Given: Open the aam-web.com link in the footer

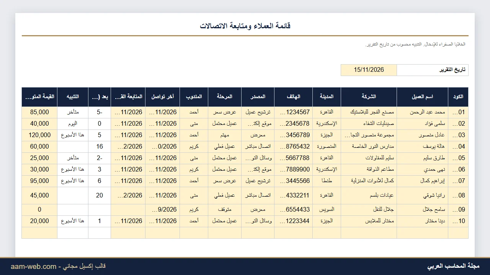Looking at the screenshot, I should click(x=33, y=267).
